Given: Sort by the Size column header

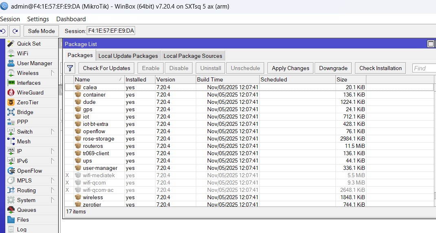Looking at the screenshot, I should pos(351,79).
